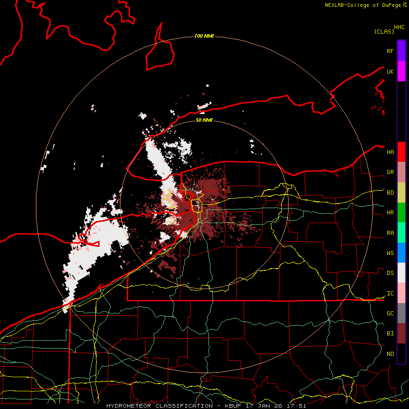Click the GC gray legend color swatch

pyautogui.click(x=401, y=313)
